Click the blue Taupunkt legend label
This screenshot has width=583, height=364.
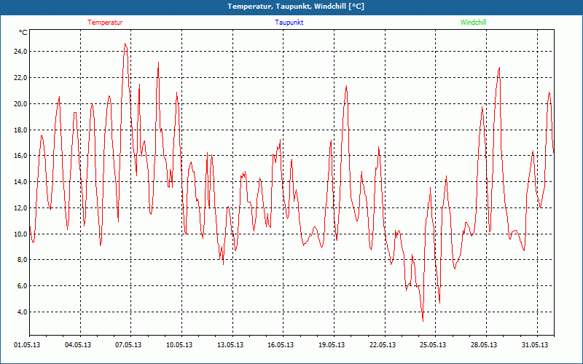click(x=289, y=23)
